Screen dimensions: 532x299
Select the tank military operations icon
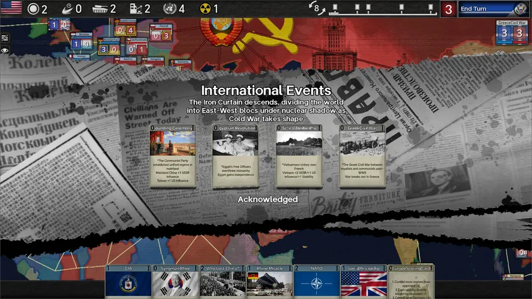pos(100,9)
